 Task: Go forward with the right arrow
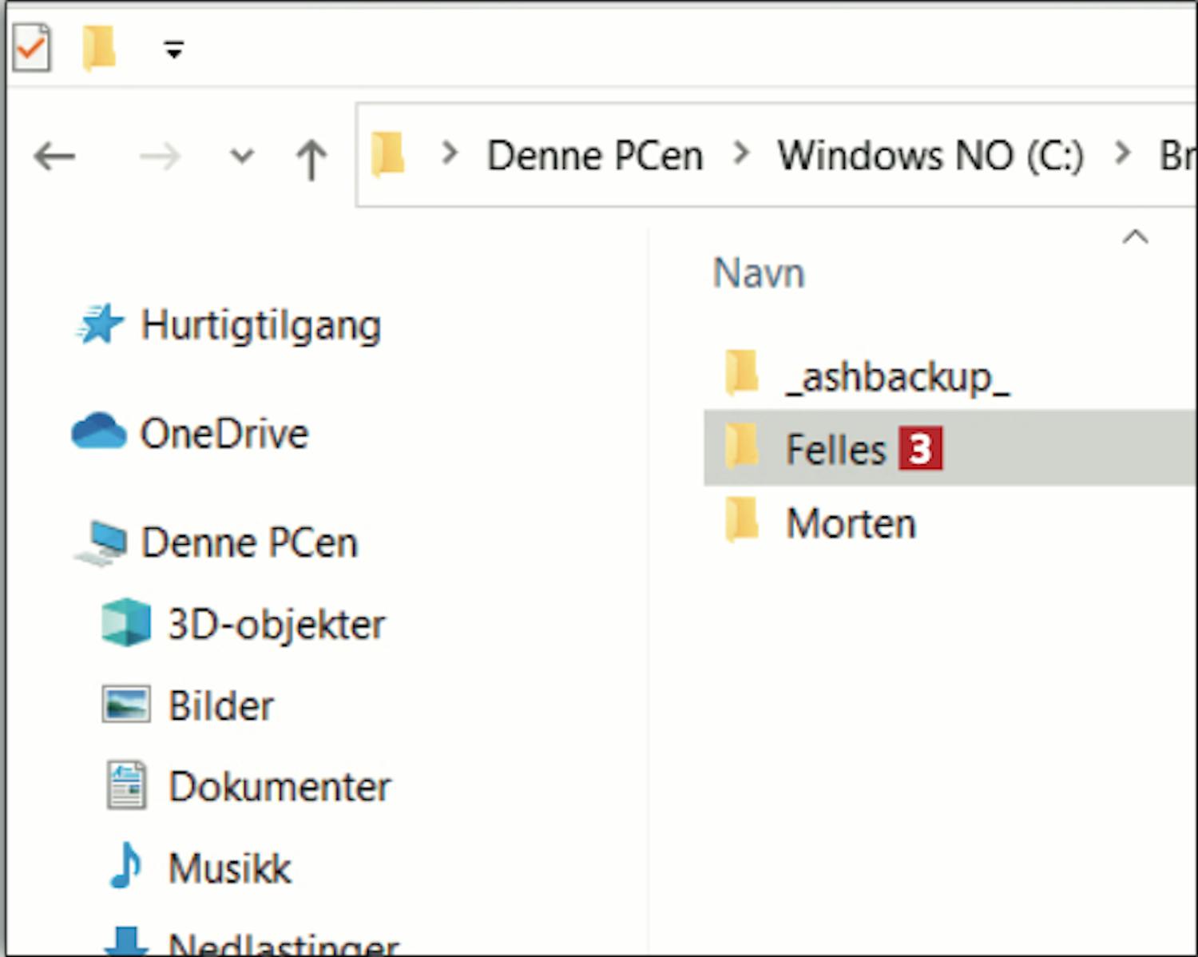click(x=160, y=157)
